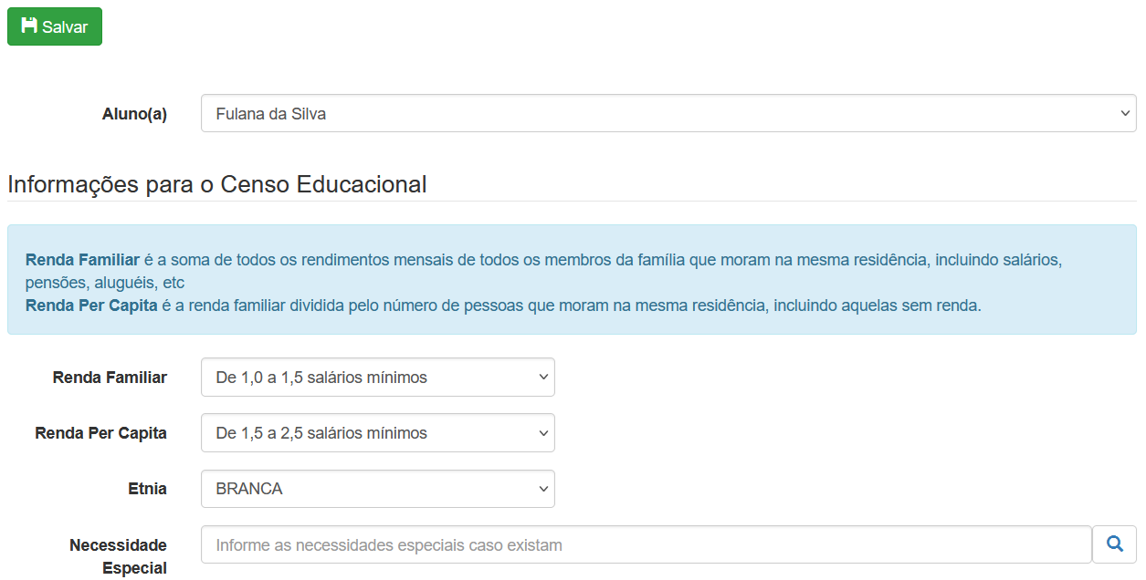Screen dimensions: 1146x580
Task: Click the Renda Familiar label
Action: [x=110, y=377]
